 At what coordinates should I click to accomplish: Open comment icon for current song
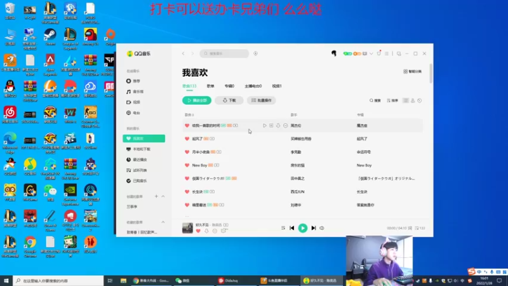click(x=224, y=231)
